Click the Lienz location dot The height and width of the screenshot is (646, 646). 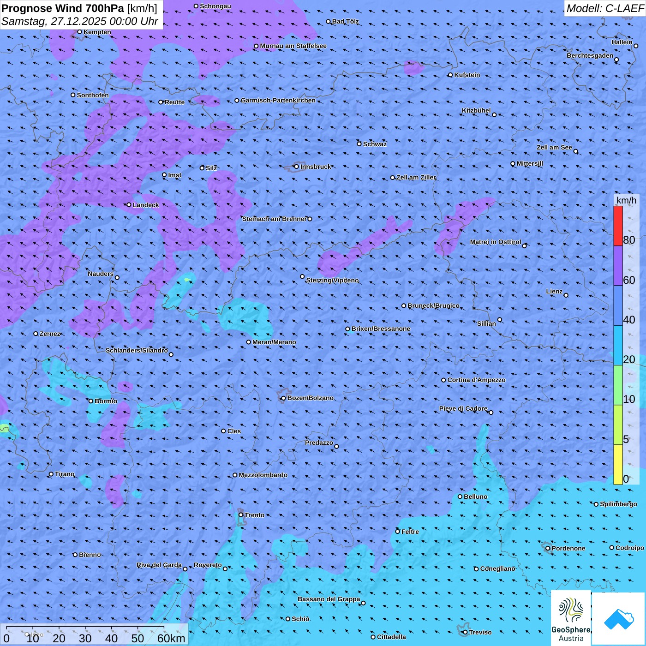(566, 295)
